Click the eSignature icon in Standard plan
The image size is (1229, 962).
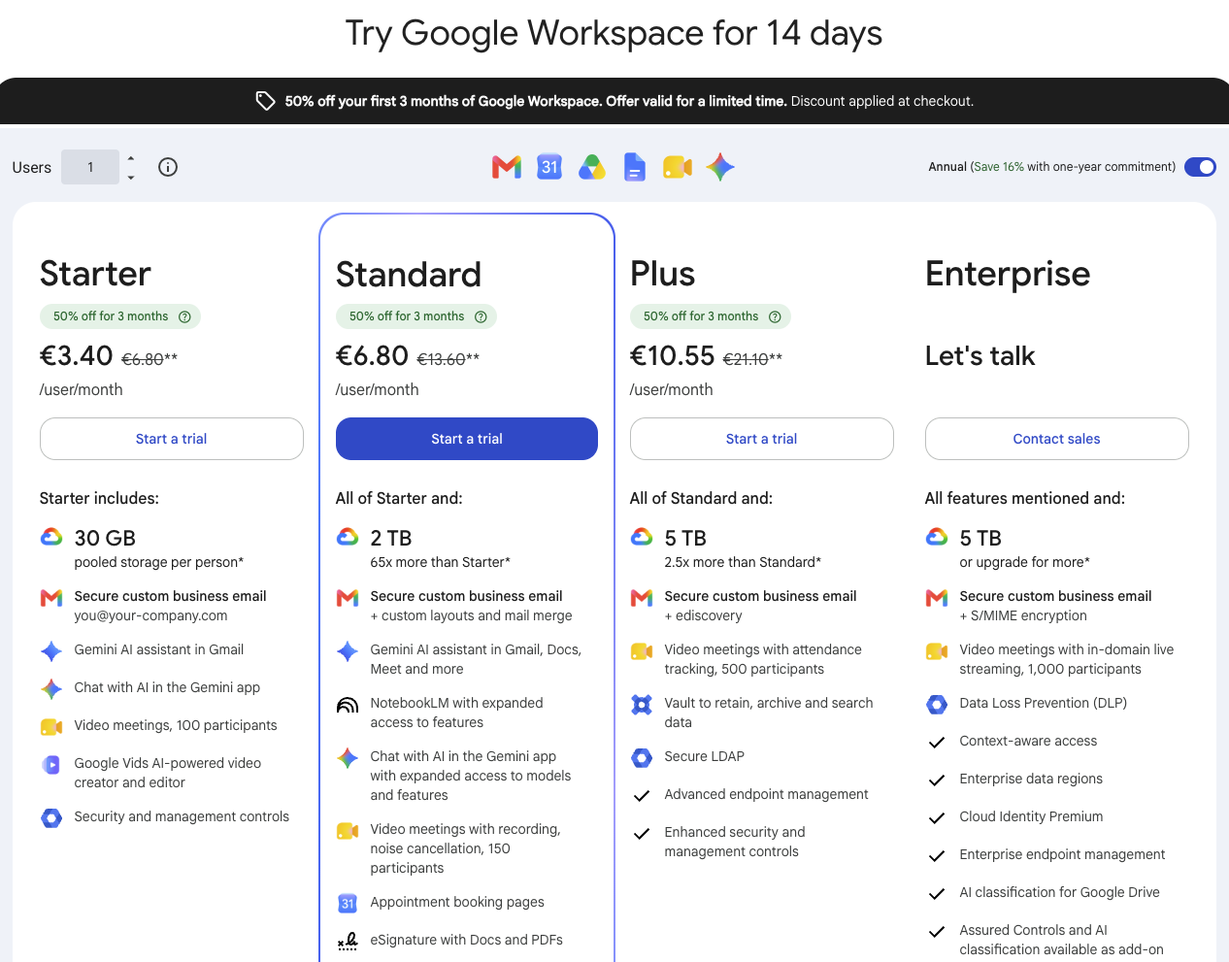348,942
